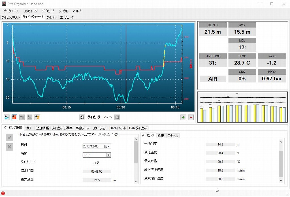The height and width of the screenshot is (197, 290).
Task: Zoom in chart with green plus button
Action: [183, 117]
